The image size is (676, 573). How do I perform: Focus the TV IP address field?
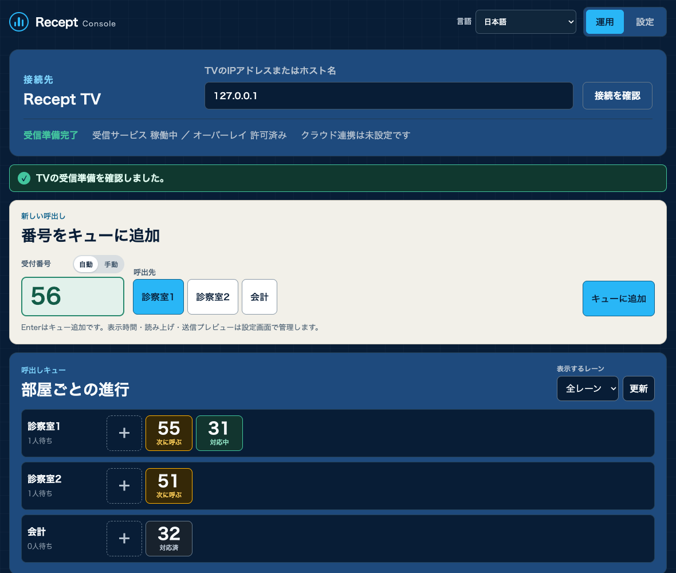point(388,96)
